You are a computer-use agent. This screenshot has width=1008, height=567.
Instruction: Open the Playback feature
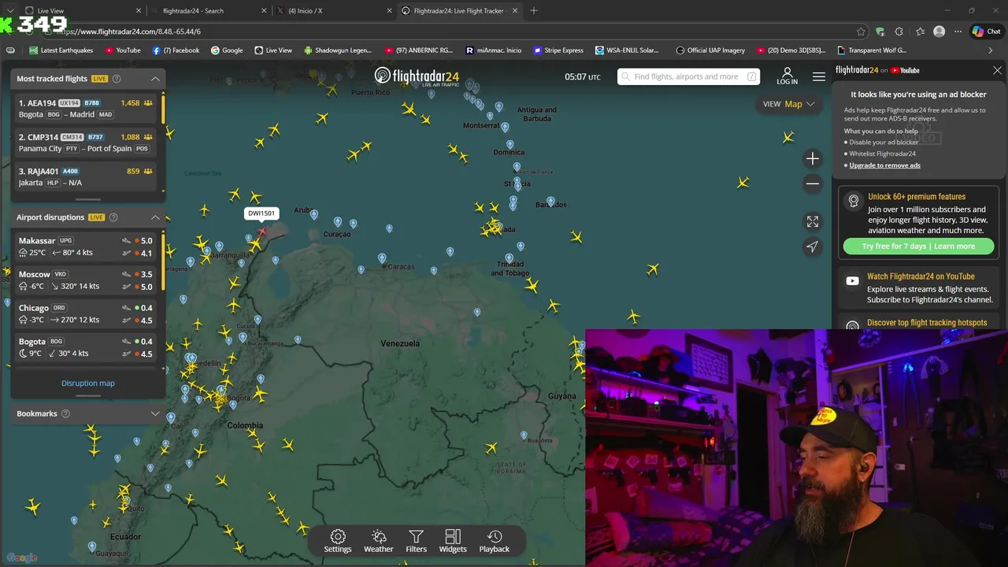pyautogui.click(x=494, y=541)
